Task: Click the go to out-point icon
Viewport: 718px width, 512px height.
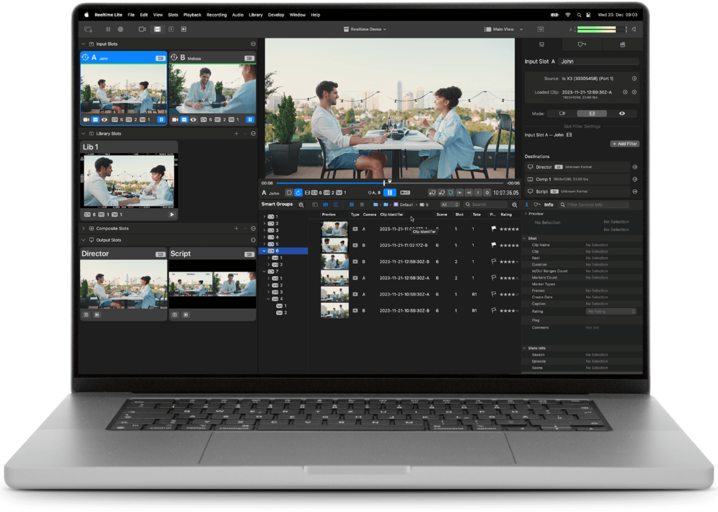Action: tap(469, 193)
